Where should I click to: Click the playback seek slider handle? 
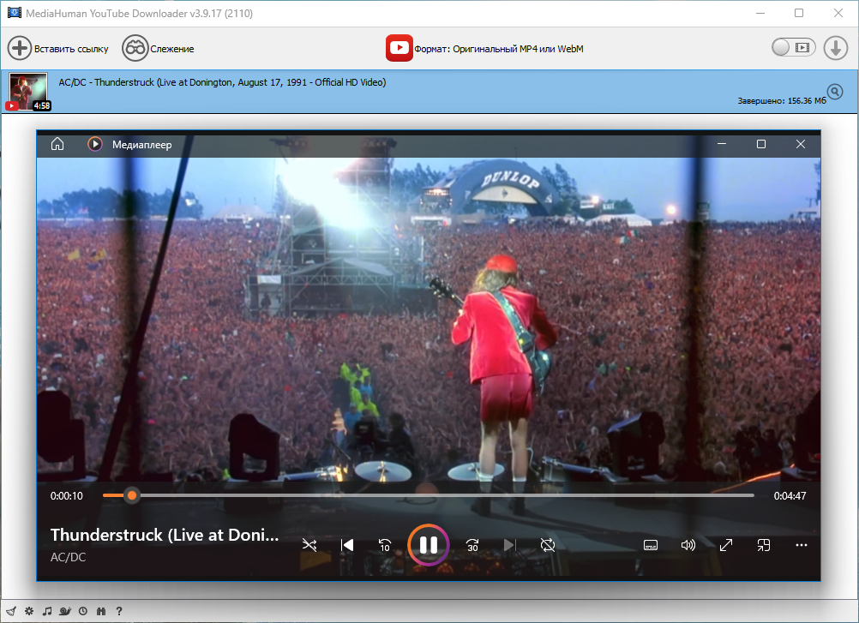pos(131,495)
